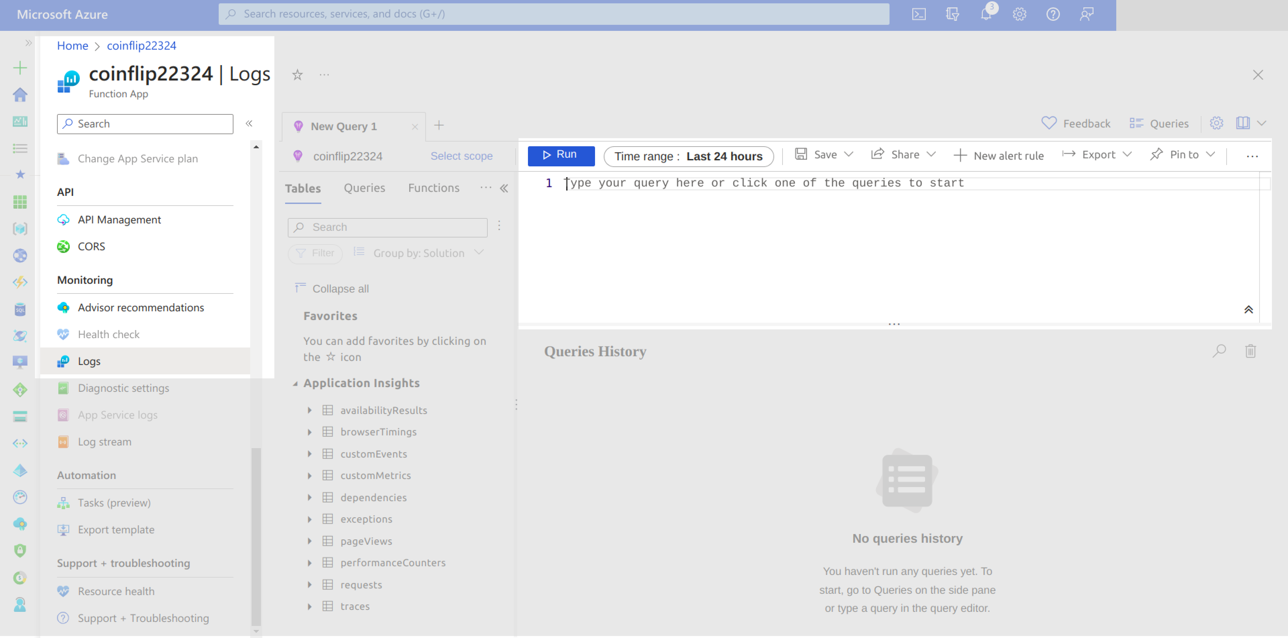Search queries history magnifier icon
Screen dimensions: 1288x638
pyautogui.click(x=1219, y=351)
